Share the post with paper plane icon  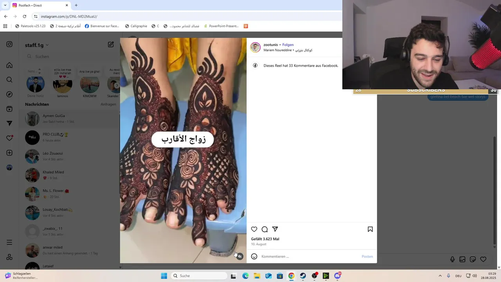click(x=275, y=229)
